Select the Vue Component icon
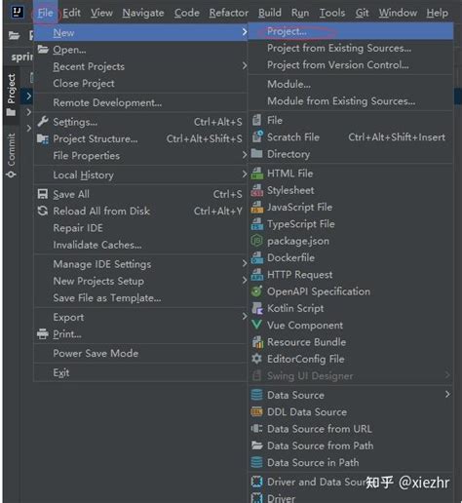Image resolution: width=462 pixels, height=503 pixels. [256, 325]
